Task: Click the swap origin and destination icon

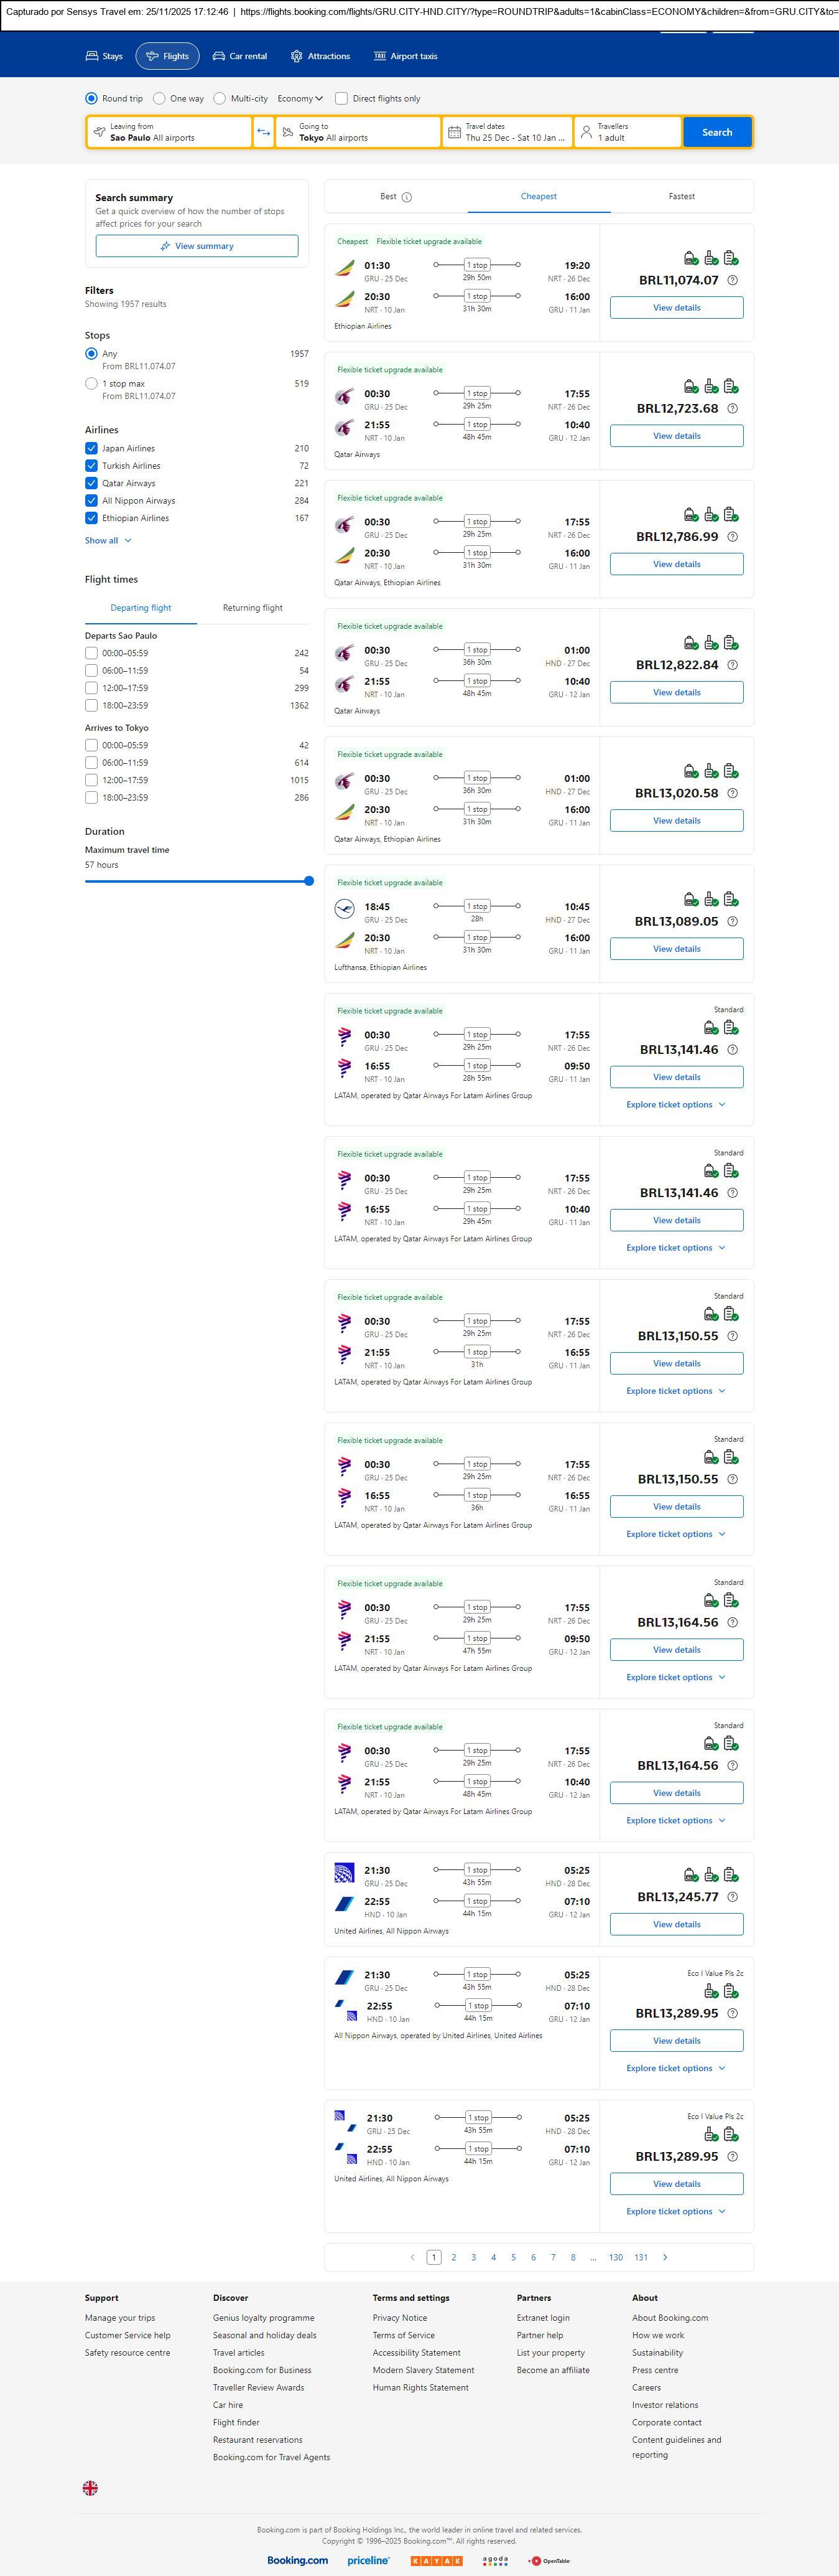Action: point(264,132)
